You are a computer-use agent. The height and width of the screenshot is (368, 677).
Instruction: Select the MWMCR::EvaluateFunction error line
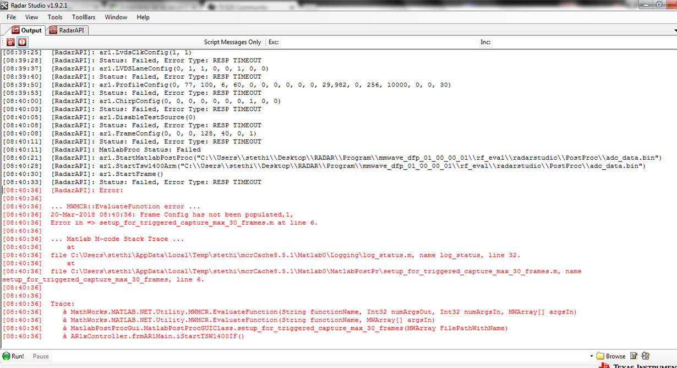(102, 207)
